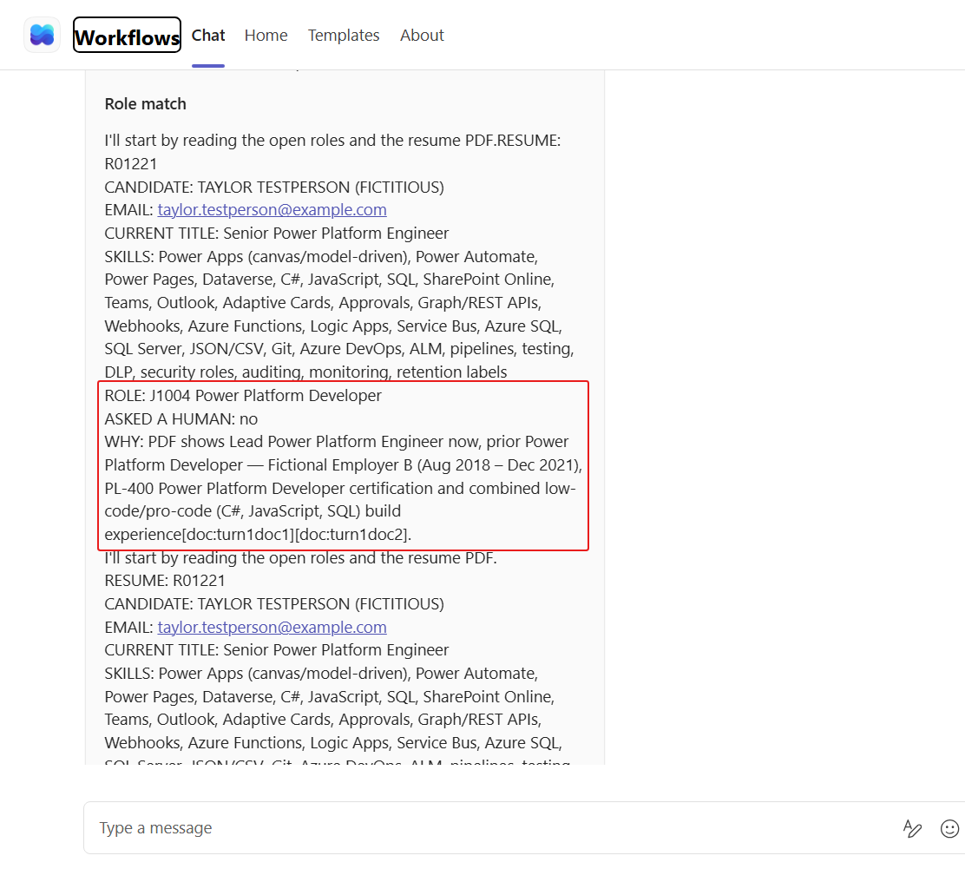965x882 pixels.
Task: Select the ROLE: J1004 Power Platform Developer line
Action: tap(243, 396)
